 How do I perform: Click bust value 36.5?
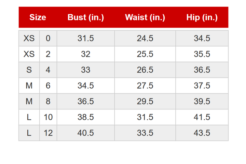tap(85, 101)
